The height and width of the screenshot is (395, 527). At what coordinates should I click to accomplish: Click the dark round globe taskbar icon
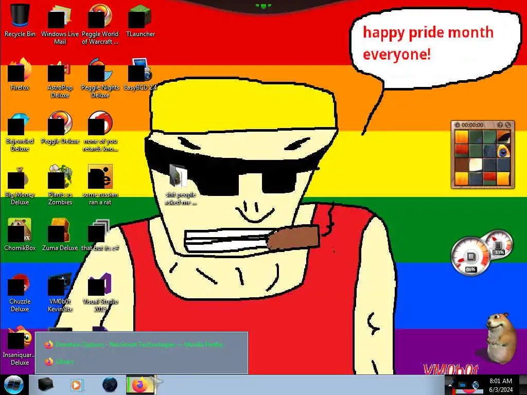pos(110,385)
